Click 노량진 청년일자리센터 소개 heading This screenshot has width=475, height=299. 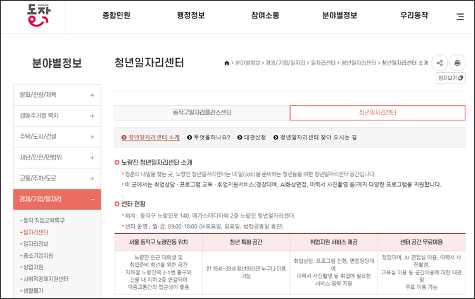(x=156, y=163)
